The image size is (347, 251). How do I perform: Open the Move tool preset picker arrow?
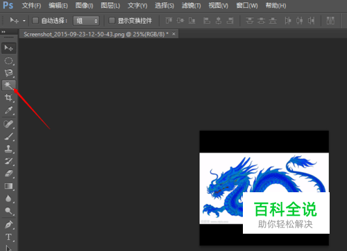pyautogui.click(x=24, y=21)
